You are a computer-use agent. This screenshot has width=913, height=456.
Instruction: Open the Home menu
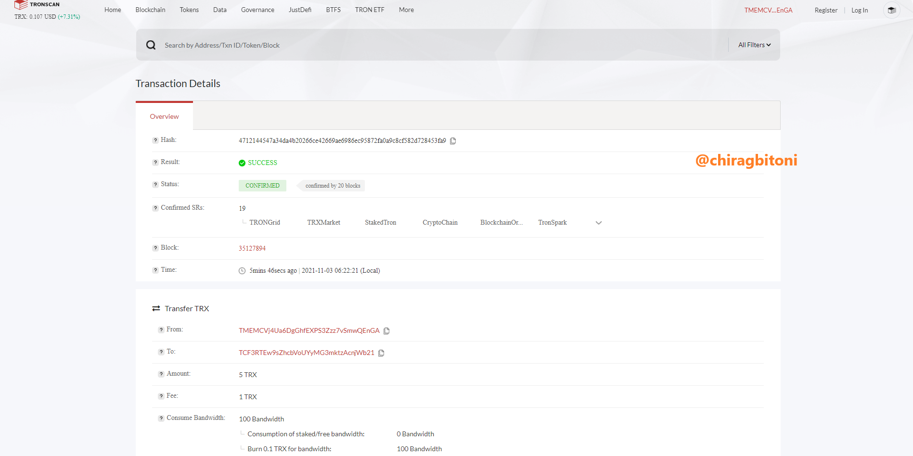(x=113, y=10)
